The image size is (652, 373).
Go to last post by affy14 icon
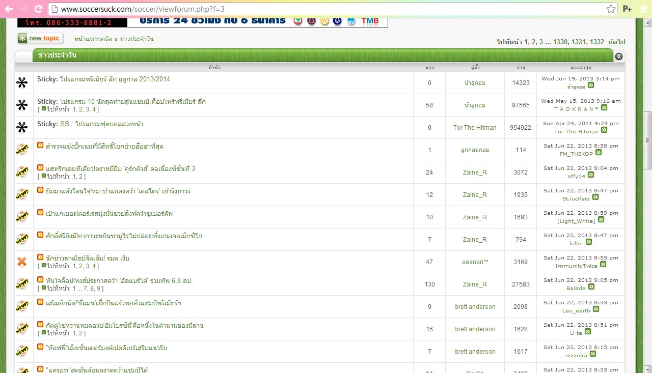coord(591,175)
